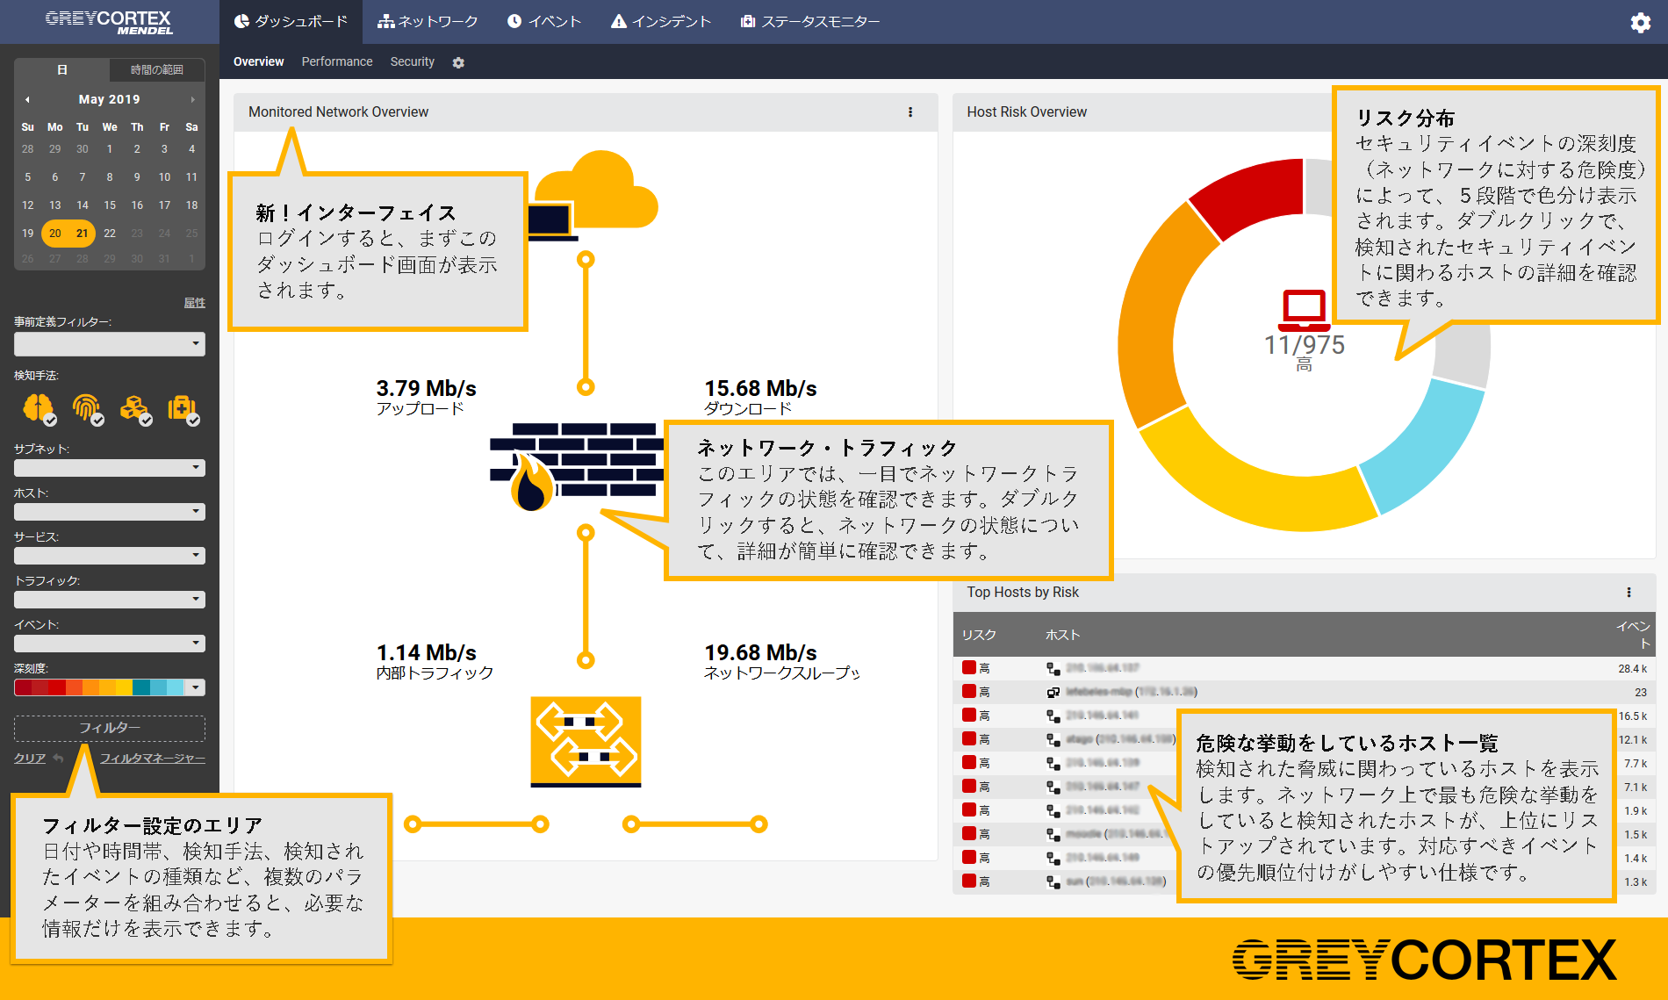Click the host icon in the 28.4 k row
The width and height of the screenshot is (1668, 1000).
[x=1053, y=669]
